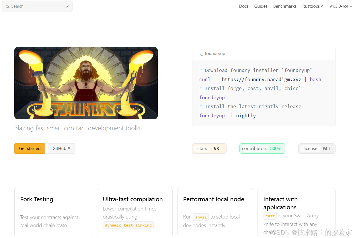The height and width of the screenshot is (238, 353).
Task: Click the stars 9K badge
Action: pos(209,149)
